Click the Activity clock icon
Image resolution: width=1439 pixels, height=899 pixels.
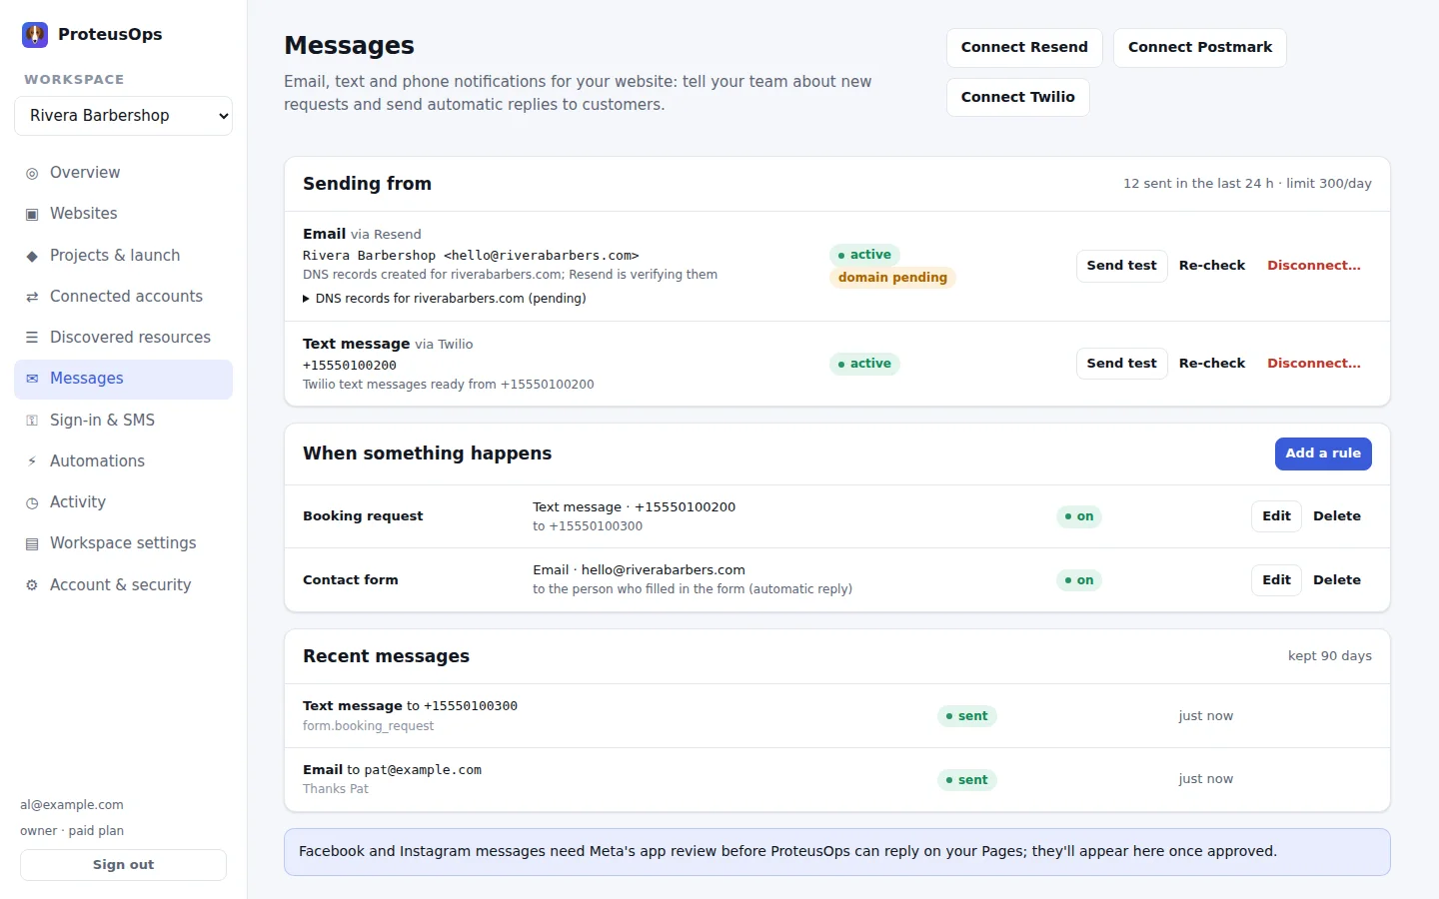tap(32, 502)
